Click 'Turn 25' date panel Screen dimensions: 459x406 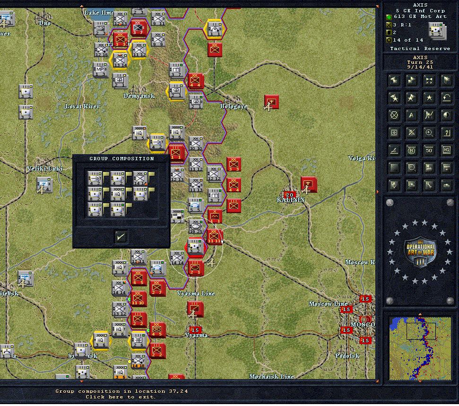click(x=420, y=62)
